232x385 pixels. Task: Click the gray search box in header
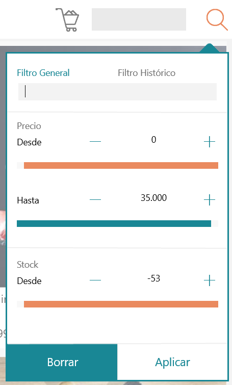[139, 19]
